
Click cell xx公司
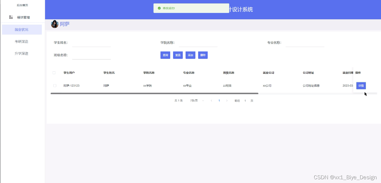[x=267, y=86]
